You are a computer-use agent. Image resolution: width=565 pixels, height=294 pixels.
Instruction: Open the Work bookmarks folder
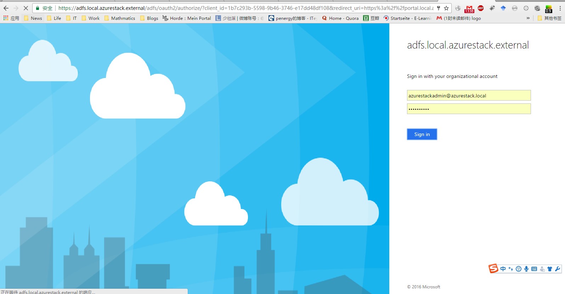pos(90,18)
